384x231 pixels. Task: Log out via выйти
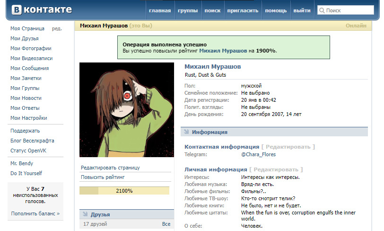[302, 10]
